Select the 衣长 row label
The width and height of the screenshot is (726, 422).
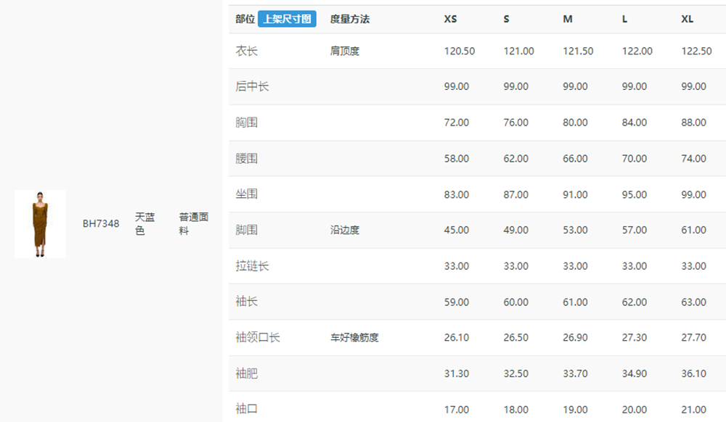click(x=246, y=51)
